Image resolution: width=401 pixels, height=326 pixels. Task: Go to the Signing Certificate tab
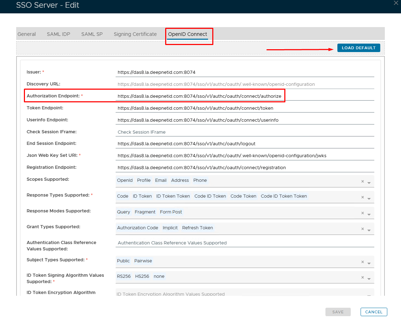click(x=135, y=34)
